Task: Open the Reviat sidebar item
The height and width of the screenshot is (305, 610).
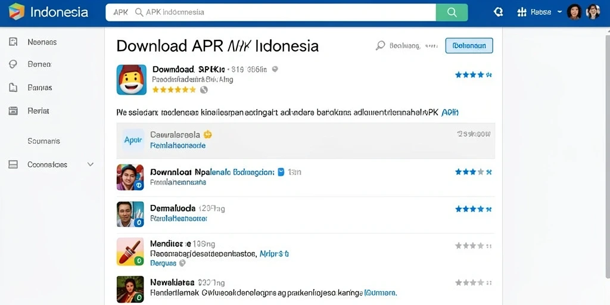Action: click(x=39, y=111)
